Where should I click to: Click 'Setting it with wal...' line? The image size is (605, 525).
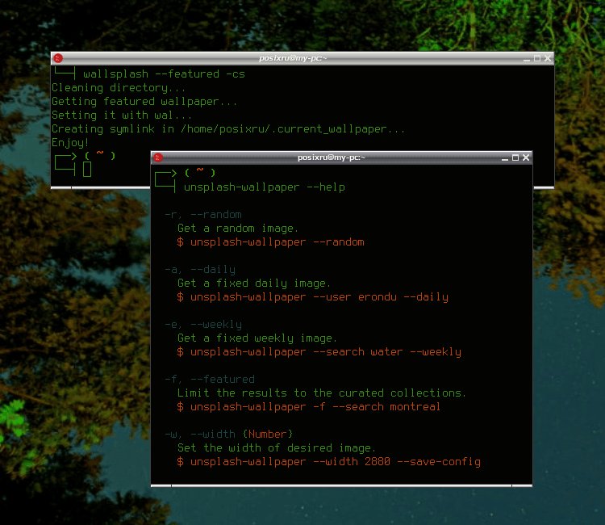point(122,115)
